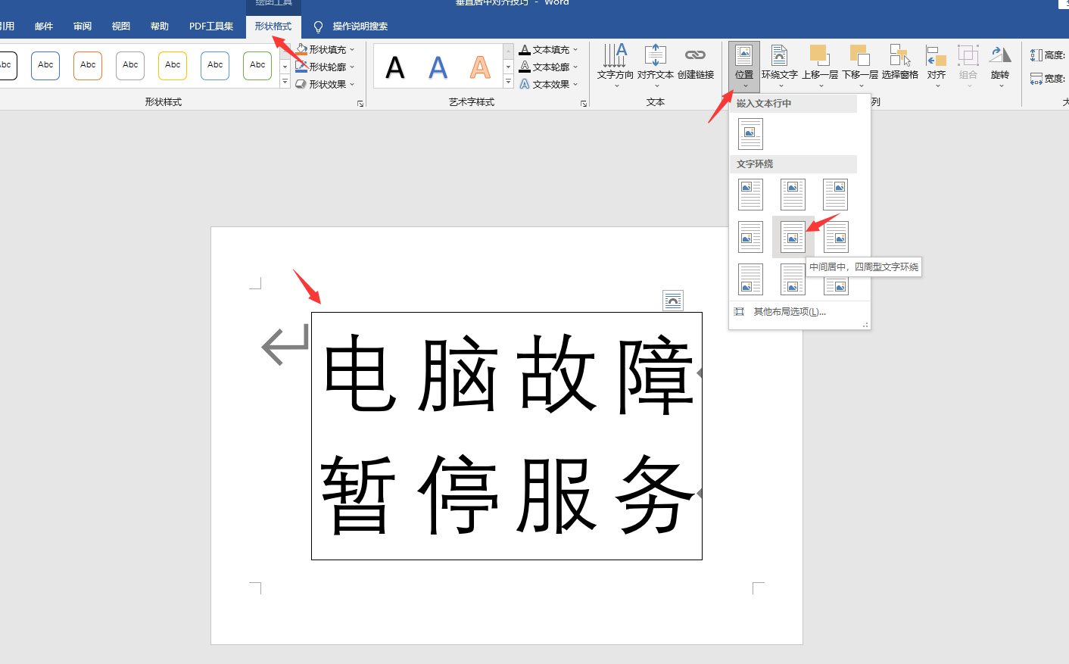Image resolution: width=1069 pixels, height=664 pixels.
Task: Click text 电脑故障 in the text box
Action: 509,374
